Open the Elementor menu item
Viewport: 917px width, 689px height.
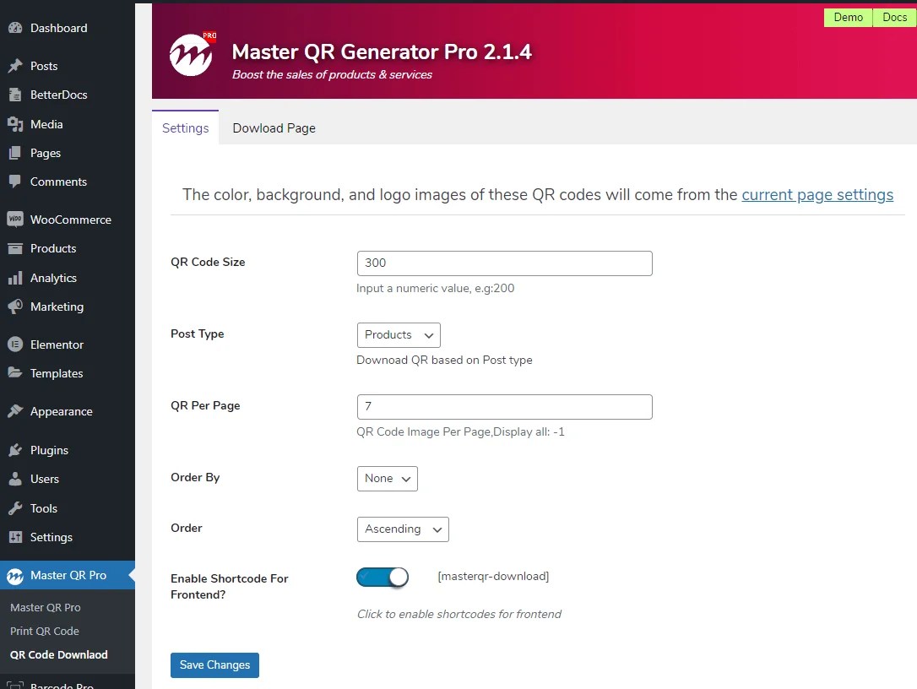[x=68, y=344]
